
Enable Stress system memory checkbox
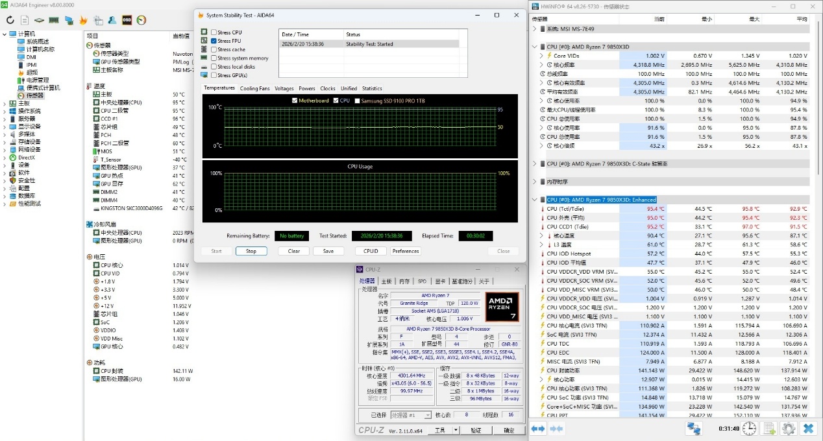[x=214, y=58]
